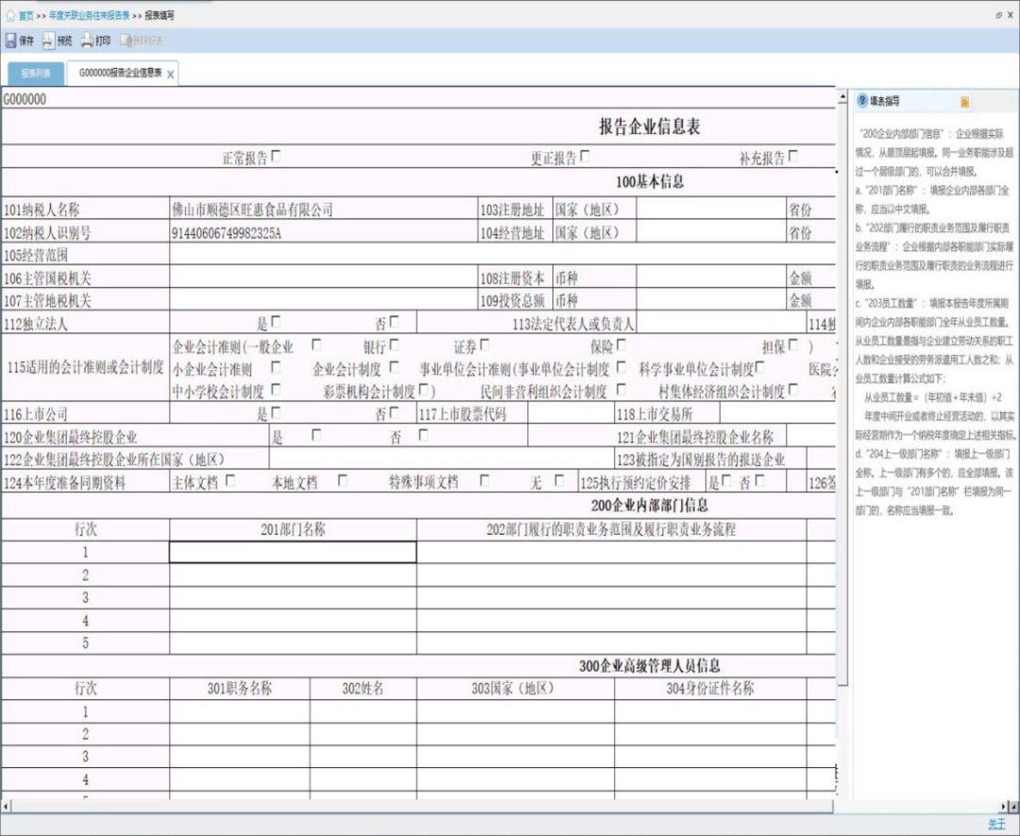Screen dimensions: 1020x836
Task: Tick 是 for 116上市公司
Action: pyautogui.click(x=276, y=413)
